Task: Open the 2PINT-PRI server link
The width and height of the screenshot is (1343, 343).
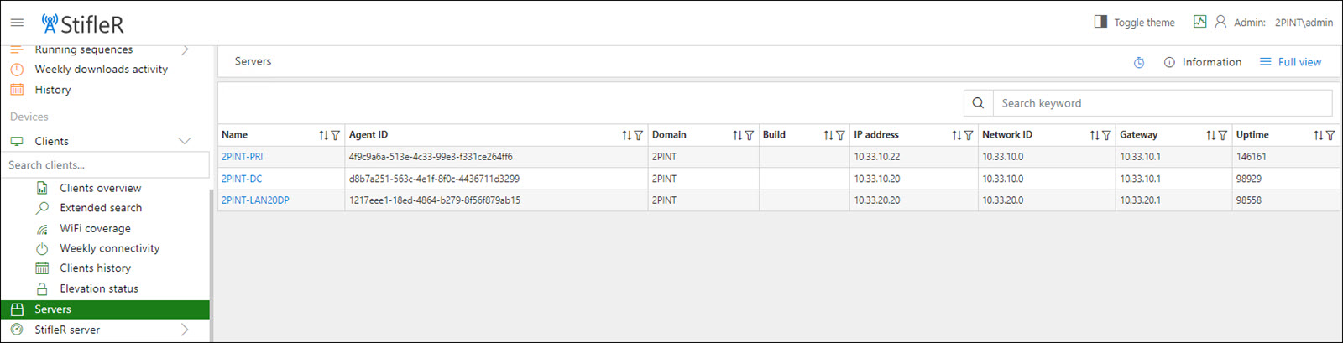Action: (242, 157)
